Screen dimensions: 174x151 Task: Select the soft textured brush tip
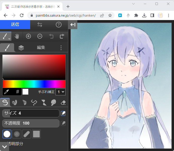click(17, 134)
